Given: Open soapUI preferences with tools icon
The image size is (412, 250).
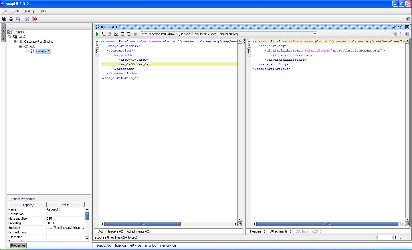Looking at the screenshot, I should (x=27, y=19).
